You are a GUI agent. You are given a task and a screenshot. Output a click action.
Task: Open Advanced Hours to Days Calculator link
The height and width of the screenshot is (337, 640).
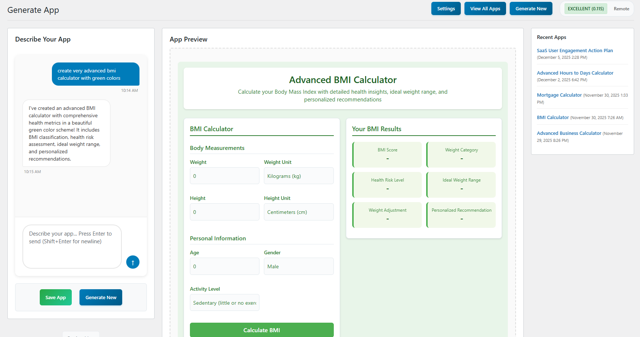[575, 73]
